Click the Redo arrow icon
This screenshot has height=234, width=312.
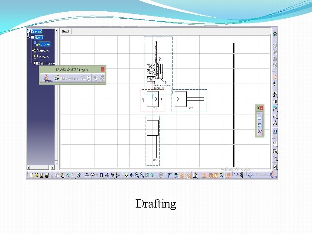pyautogui.click(x=73, y=175)
